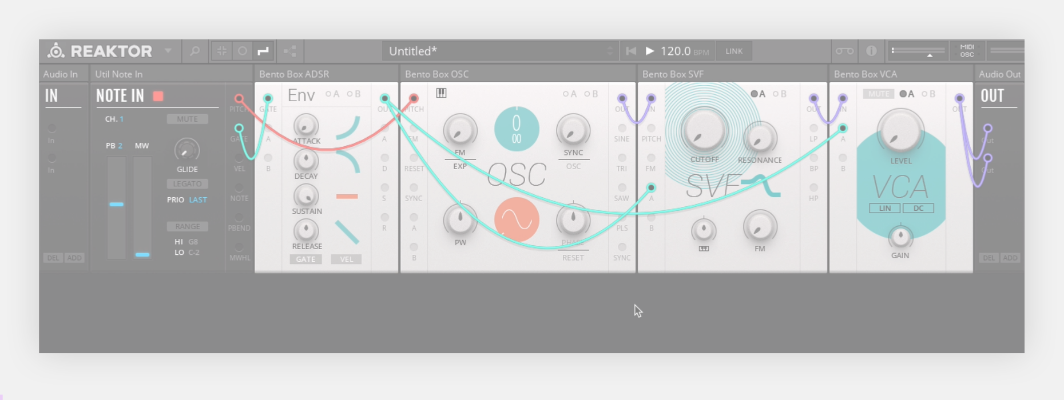The width and height of the screenshot is (1064, 400).
Task: Click the MIDI OSC indicator
Action: point(967,51)
